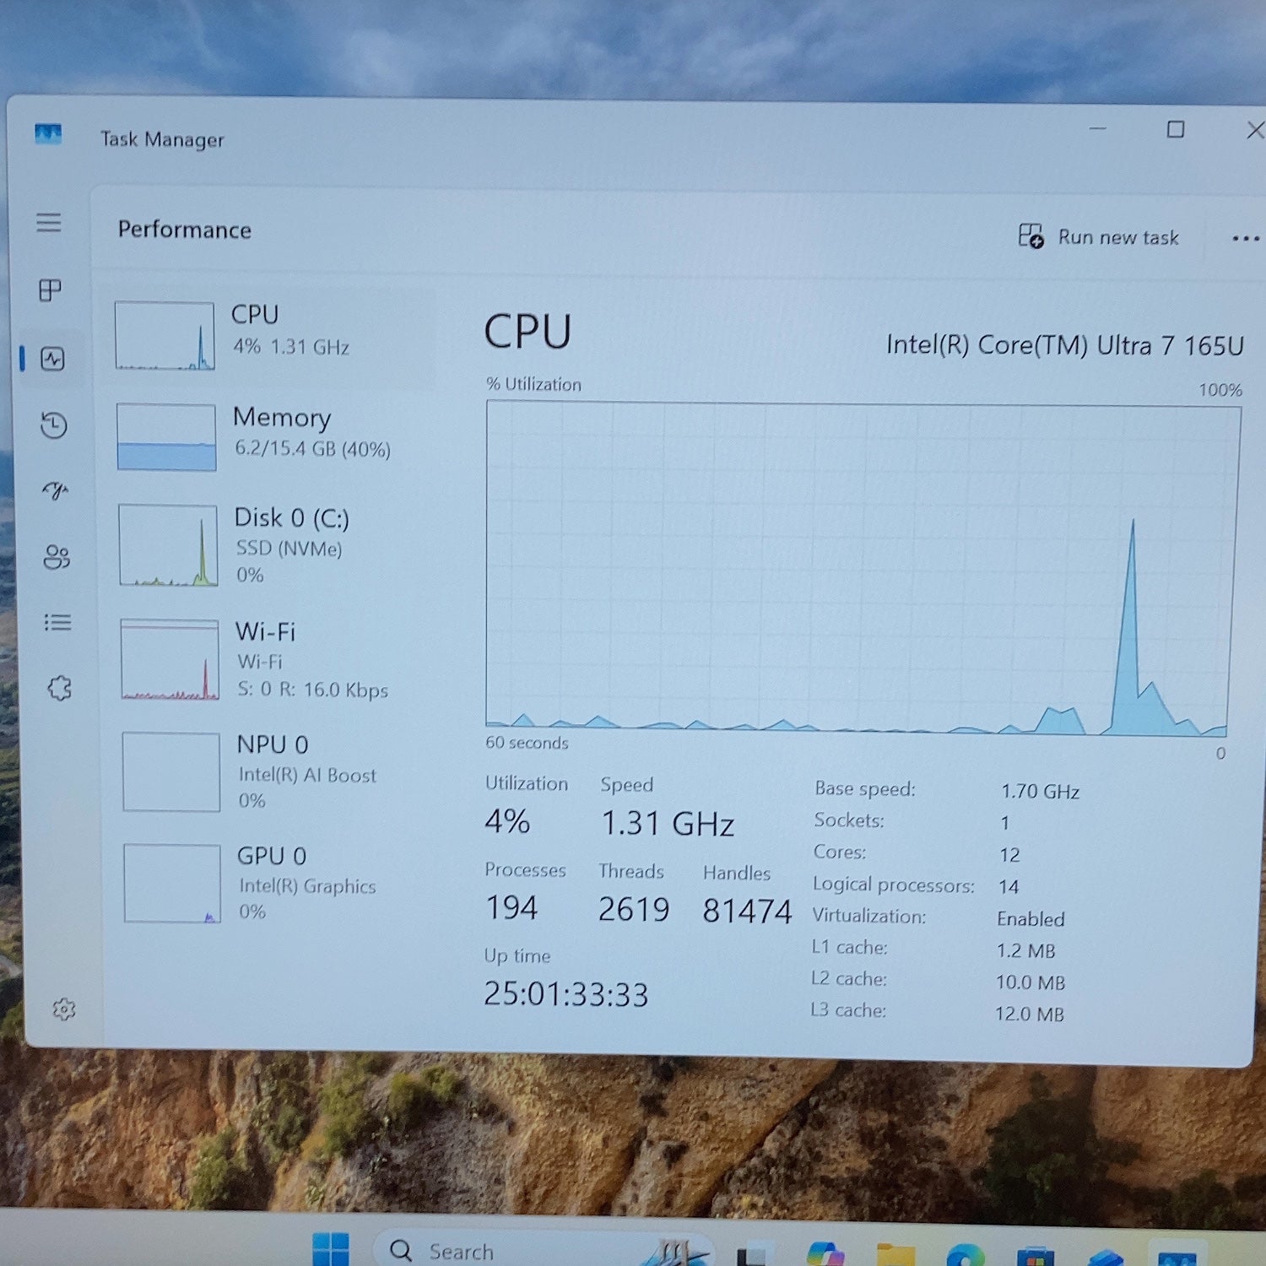Click the L3 cache value 12.0 MB

[x=1030, y=1014]
